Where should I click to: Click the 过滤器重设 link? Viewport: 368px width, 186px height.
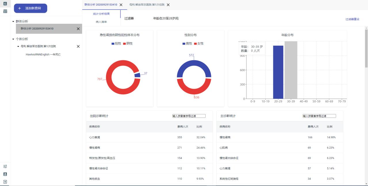click(x=352, y=19)
